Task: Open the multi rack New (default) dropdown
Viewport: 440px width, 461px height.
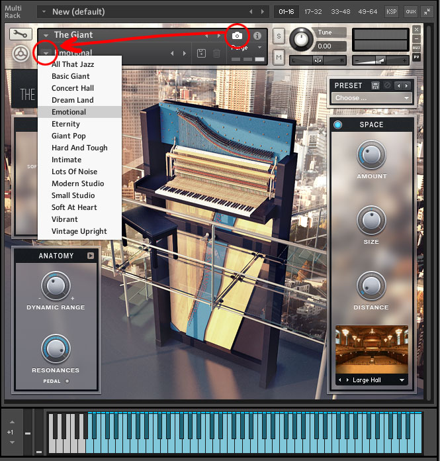Action: pyautogui.click(x=44, y=12)
